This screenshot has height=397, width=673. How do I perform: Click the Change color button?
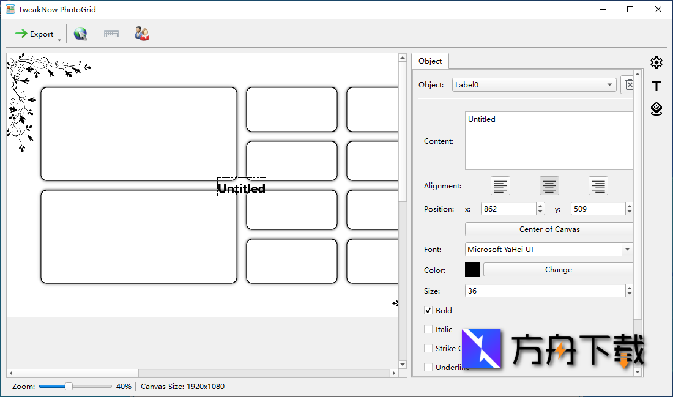557,270
